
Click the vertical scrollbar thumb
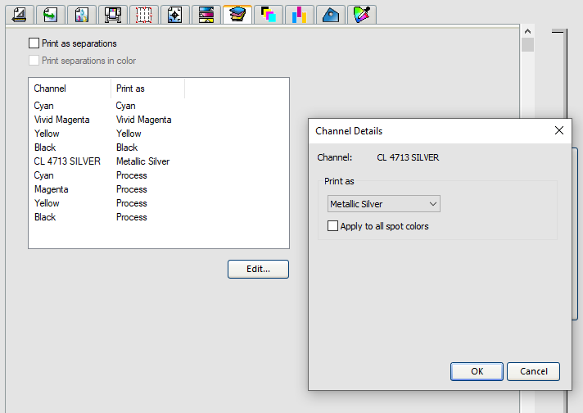click(x=527, y=44)
